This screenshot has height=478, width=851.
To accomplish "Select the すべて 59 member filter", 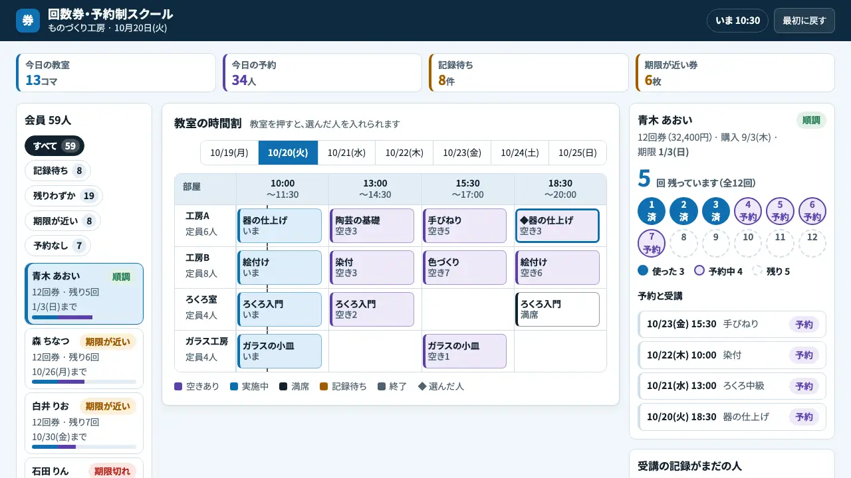I will (x=55, y=145).
